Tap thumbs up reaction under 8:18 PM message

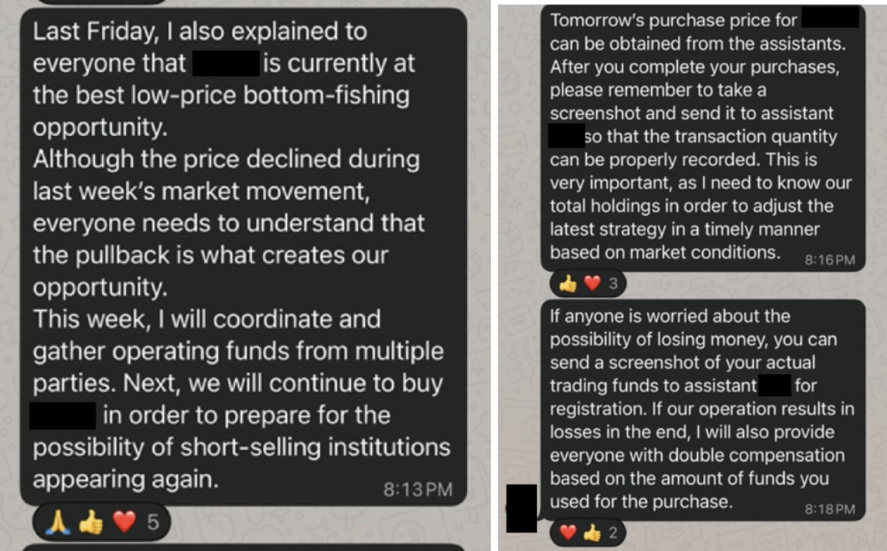pyautogui.click(x=592, y=533)
